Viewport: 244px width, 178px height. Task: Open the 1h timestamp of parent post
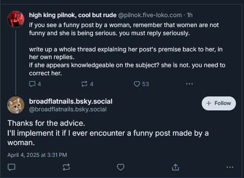pyautogui.click(x=190, y=15)
